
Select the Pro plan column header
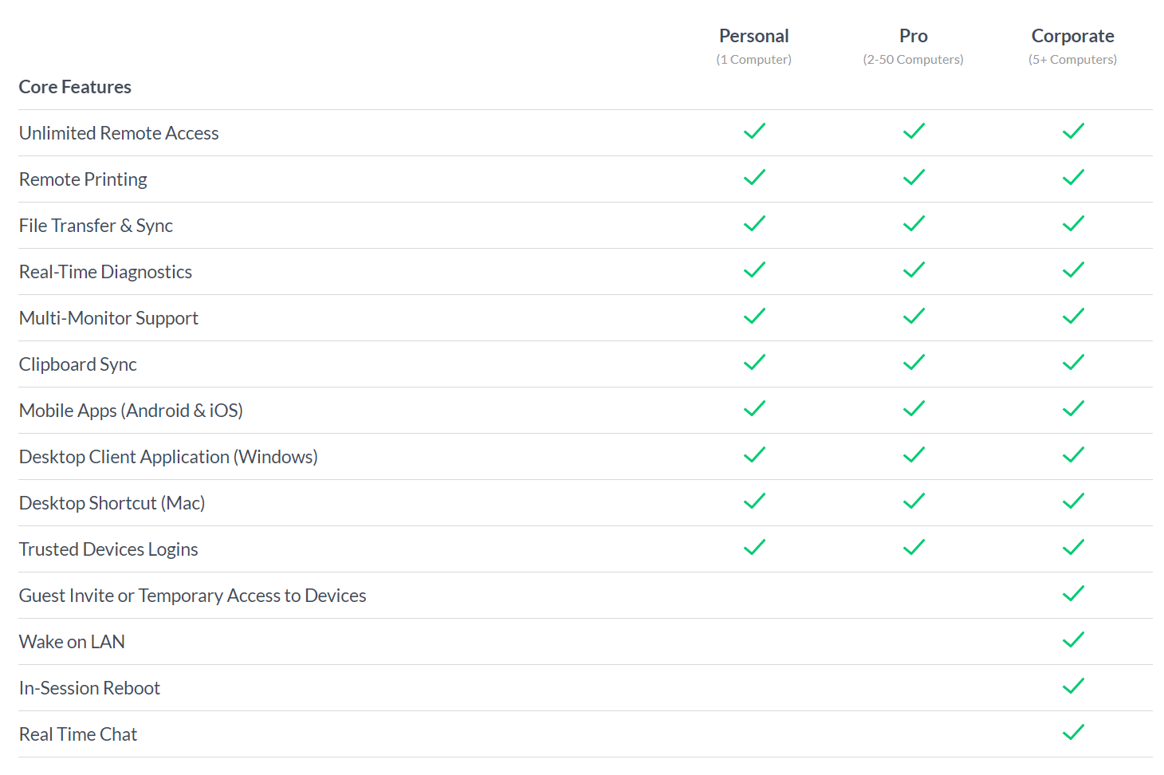point(913,36)
